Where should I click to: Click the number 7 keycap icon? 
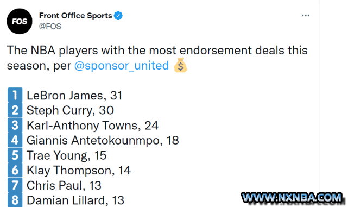tap(15, 185)
